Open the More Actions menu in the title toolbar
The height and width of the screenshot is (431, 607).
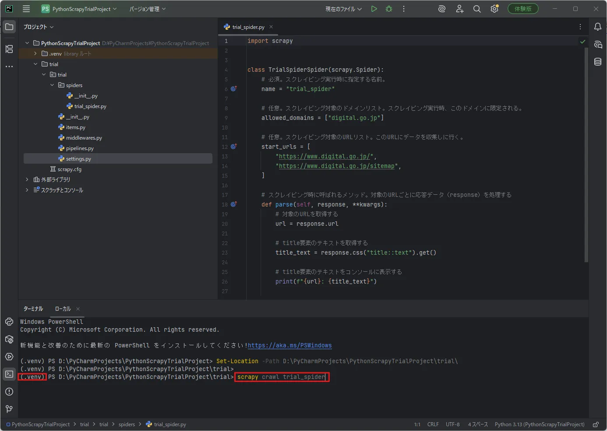pos(404,9)
